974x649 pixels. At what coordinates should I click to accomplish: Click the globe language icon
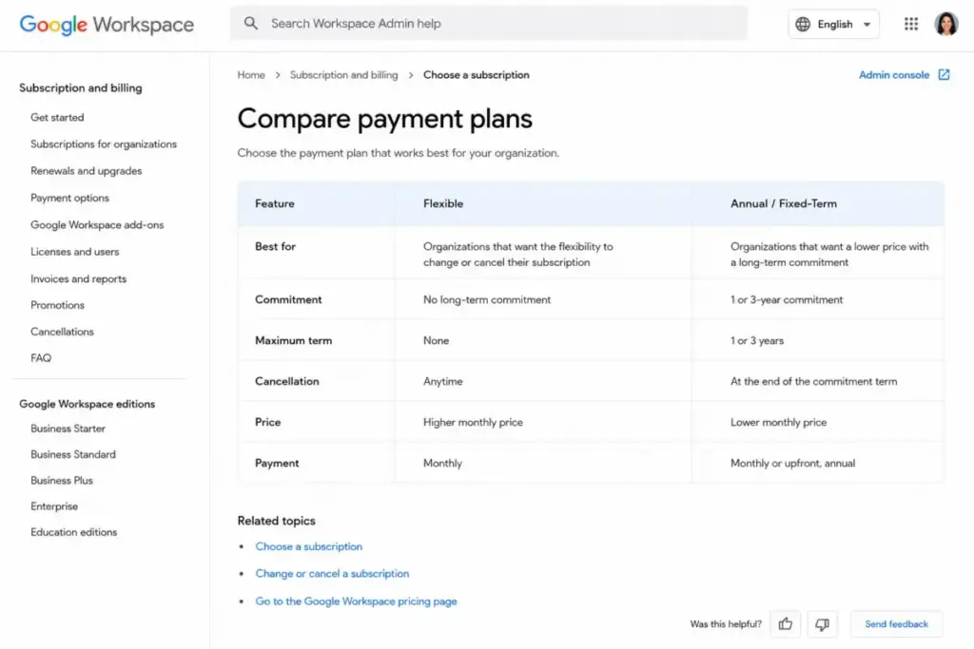pyautogui.click(x=803, y=24)
